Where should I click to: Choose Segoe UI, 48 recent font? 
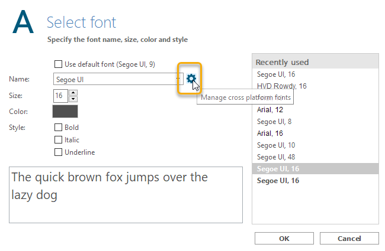(275, 157)
